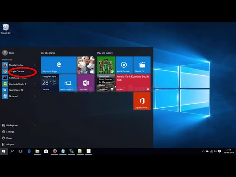This screenshot has width=236, height=177.
Task: Open the Musik Groove tile
Action: 124,65
